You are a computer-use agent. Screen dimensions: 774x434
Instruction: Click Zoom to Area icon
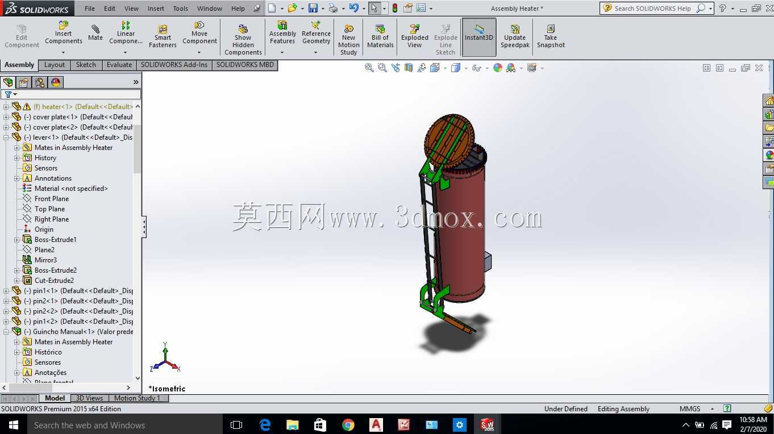coord(382,68)
